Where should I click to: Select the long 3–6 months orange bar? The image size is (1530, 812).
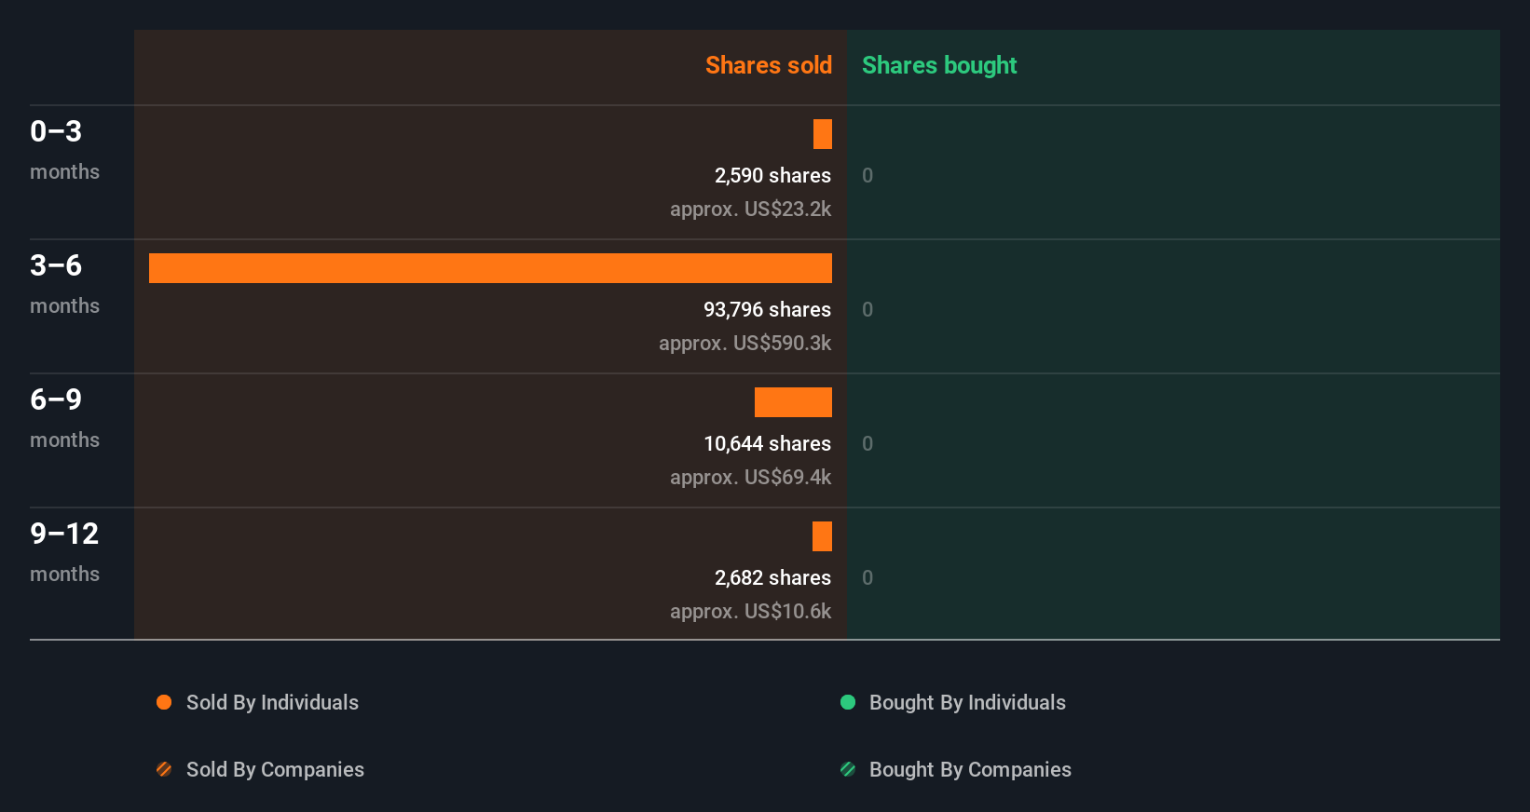tap(490, 268)
